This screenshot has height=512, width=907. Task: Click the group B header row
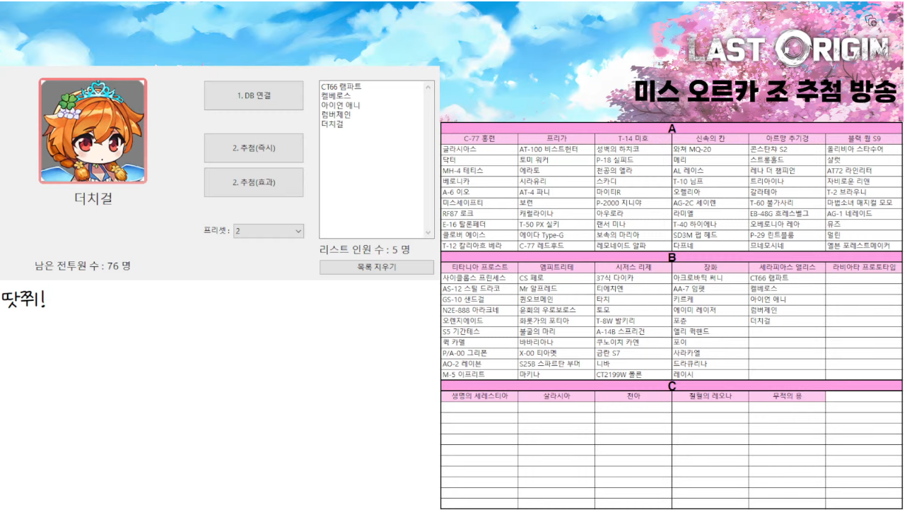pos(672,257)
